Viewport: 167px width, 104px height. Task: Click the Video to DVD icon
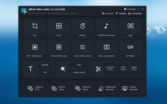click(30, 88)
